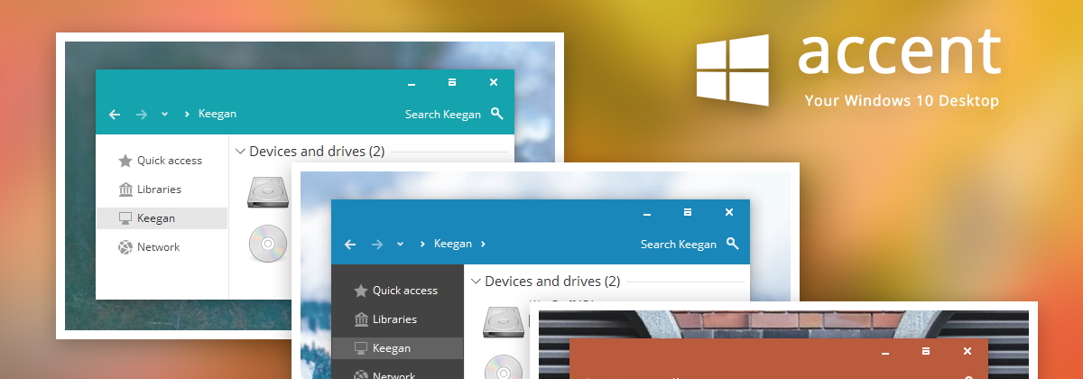Open Libraries in blue window dark sidebar
1083x379 pixels.
click(386, 319)
